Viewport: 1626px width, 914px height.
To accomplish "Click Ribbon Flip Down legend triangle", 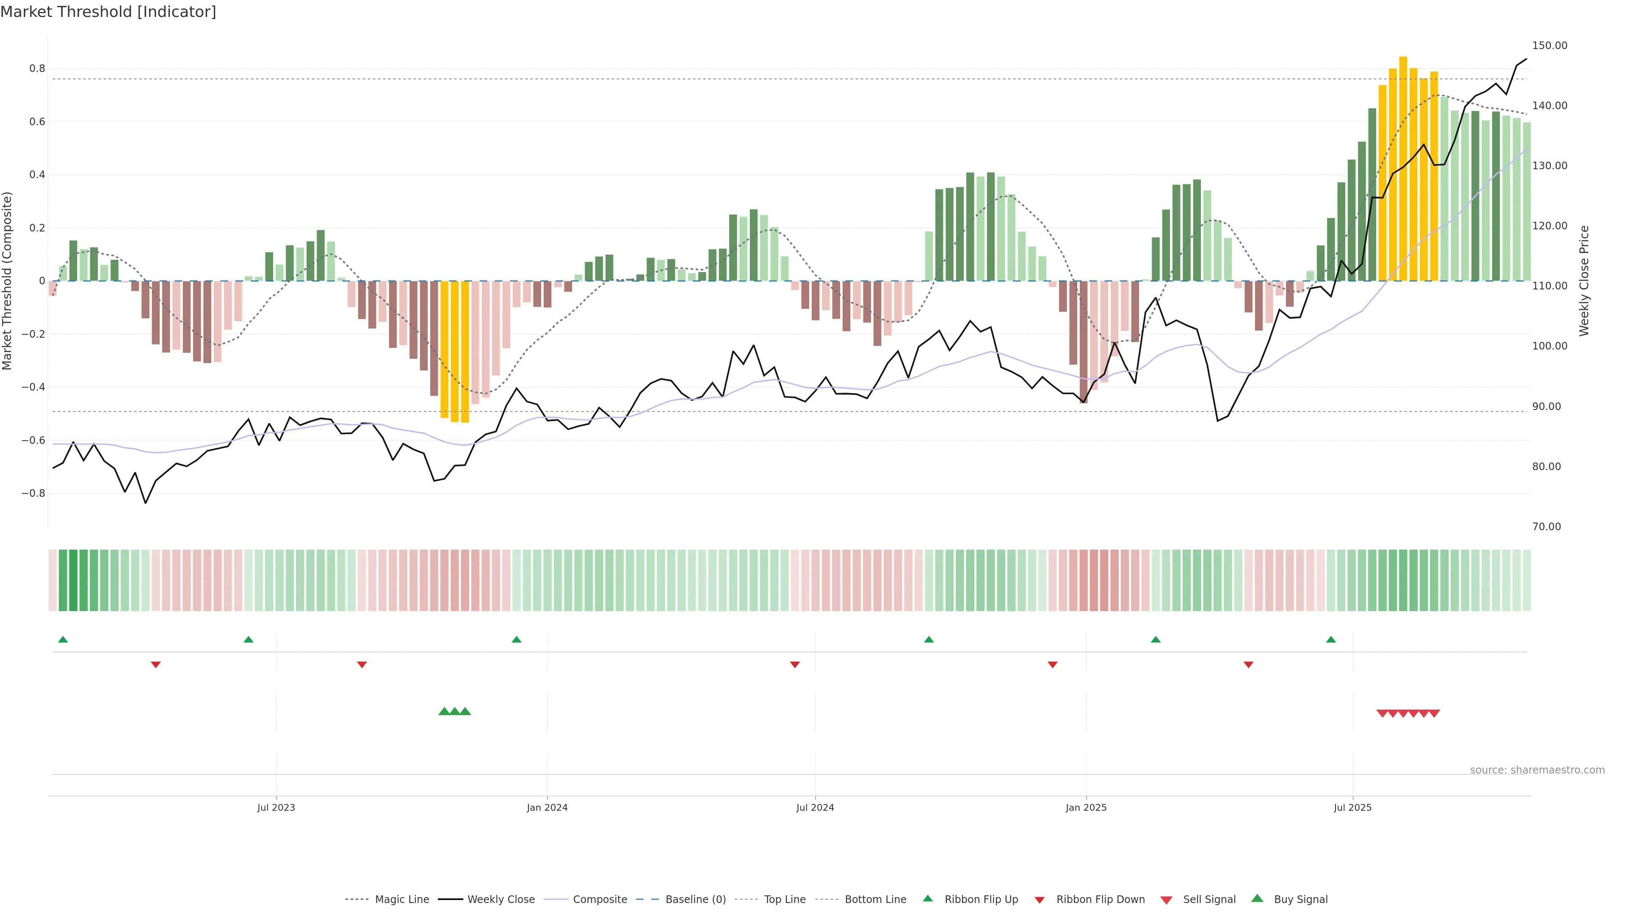I will pos(1040,900).
